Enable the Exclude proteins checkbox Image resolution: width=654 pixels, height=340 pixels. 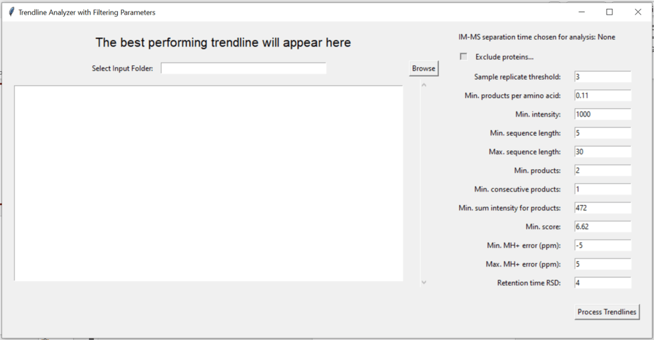(463, 56)
